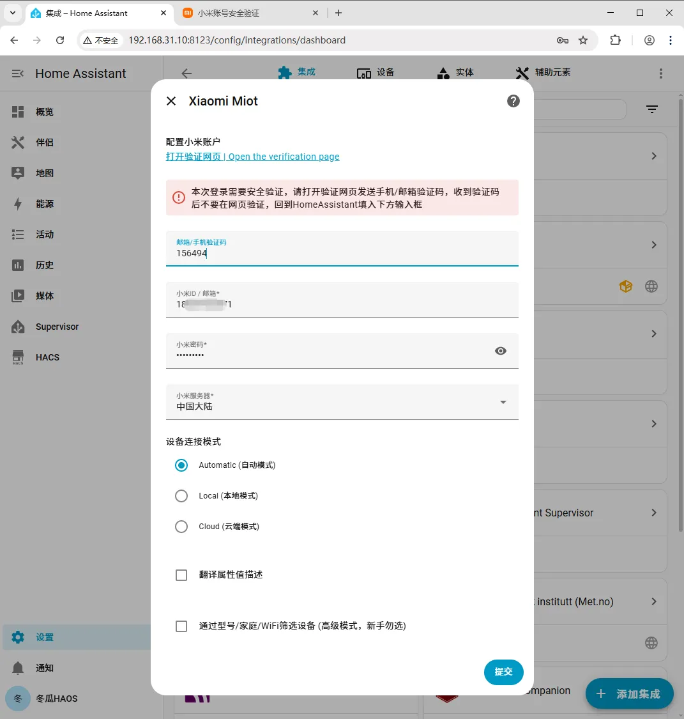
Task: Bookmark this page with the star icon
Action: [582, 40]
